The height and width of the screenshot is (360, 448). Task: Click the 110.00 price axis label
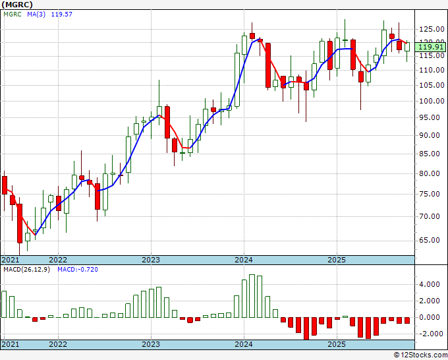pos(432,70)
